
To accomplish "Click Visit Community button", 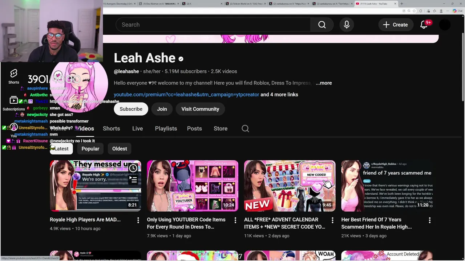I will click(x=200, y=109).
